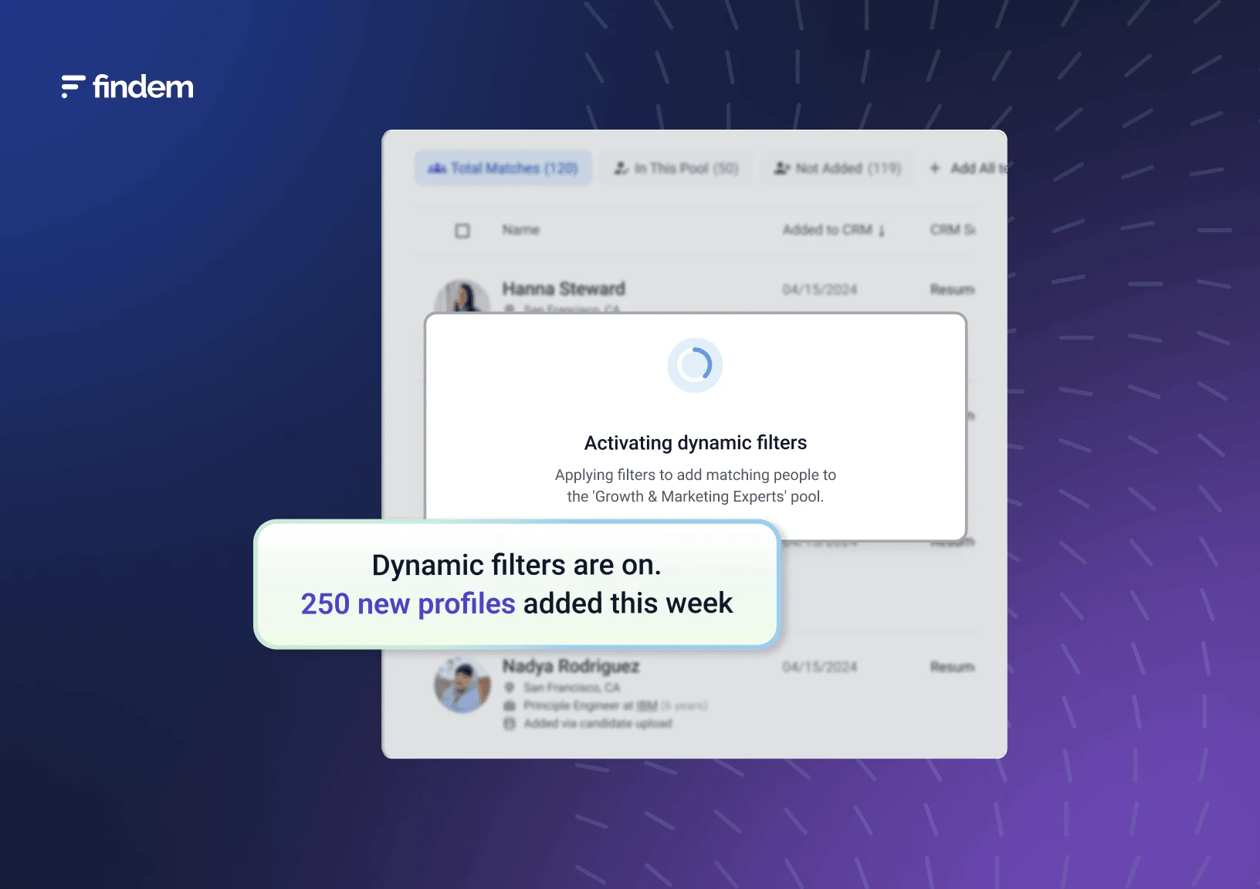Click the briefcase icon beside Principle Engineer
This screenshot has height=889, width=1260.
pyautogui.click(x=510, y=706)
